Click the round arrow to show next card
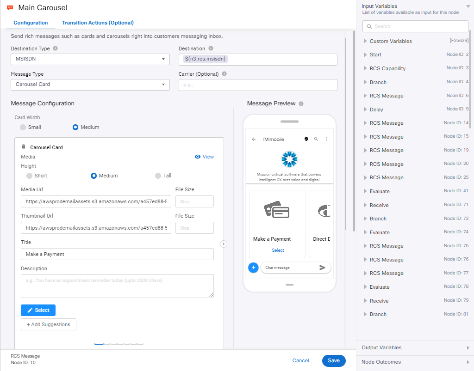This screenshot has width=474, height=371. pos(224,244)
